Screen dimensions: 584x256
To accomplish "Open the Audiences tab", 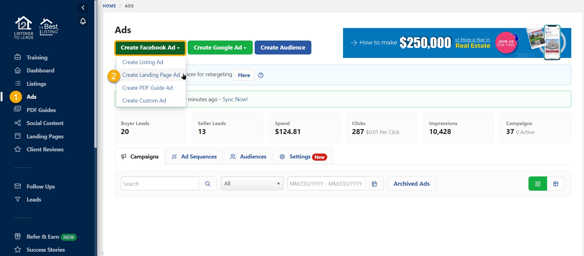I will (x=248, y=157).
